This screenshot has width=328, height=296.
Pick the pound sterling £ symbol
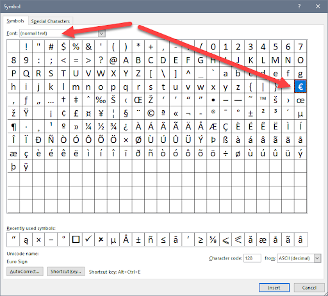point(76,113)
